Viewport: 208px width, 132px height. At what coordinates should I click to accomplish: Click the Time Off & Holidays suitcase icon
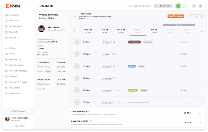6,71
